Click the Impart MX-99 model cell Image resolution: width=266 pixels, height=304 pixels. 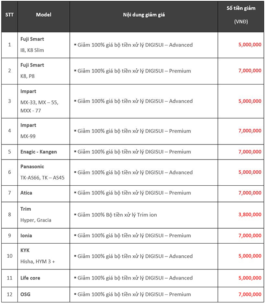coord(44,131)
